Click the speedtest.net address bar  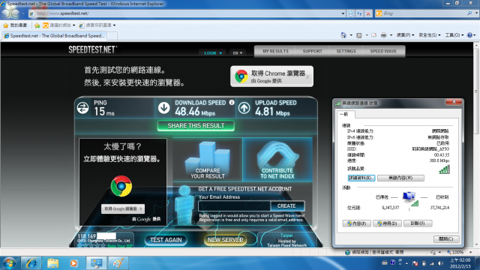point(185,13)
